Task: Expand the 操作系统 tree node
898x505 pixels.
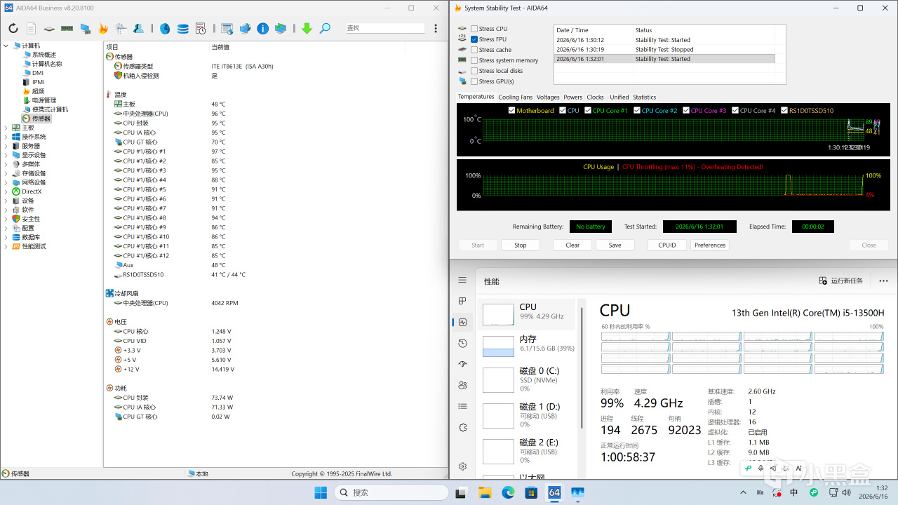Action: pos(6,137)
